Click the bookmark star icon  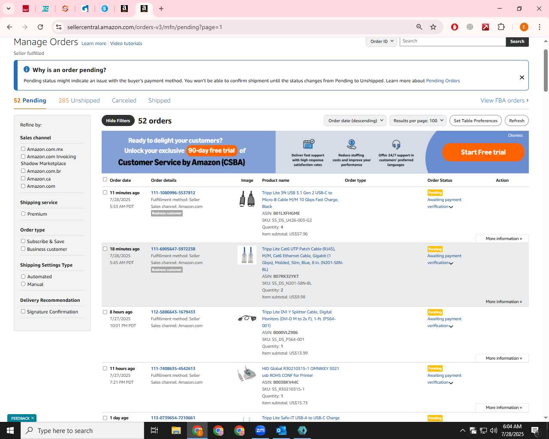point(433,27)
